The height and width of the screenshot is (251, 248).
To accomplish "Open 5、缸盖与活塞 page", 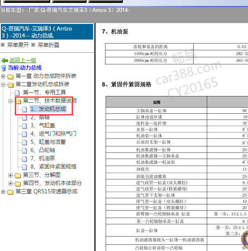I will (x=48, y=142).
